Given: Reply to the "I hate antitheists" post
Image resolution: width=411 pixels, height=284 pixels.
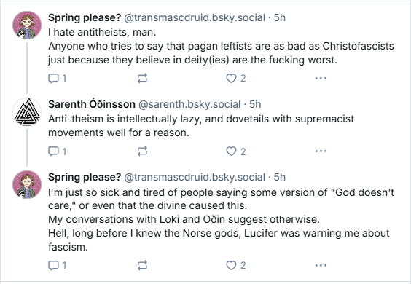Looking at the screenshot, I should click(57, 78).
